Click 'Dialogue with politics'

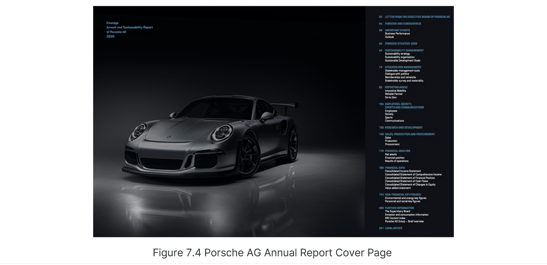[x=397, y=74]
